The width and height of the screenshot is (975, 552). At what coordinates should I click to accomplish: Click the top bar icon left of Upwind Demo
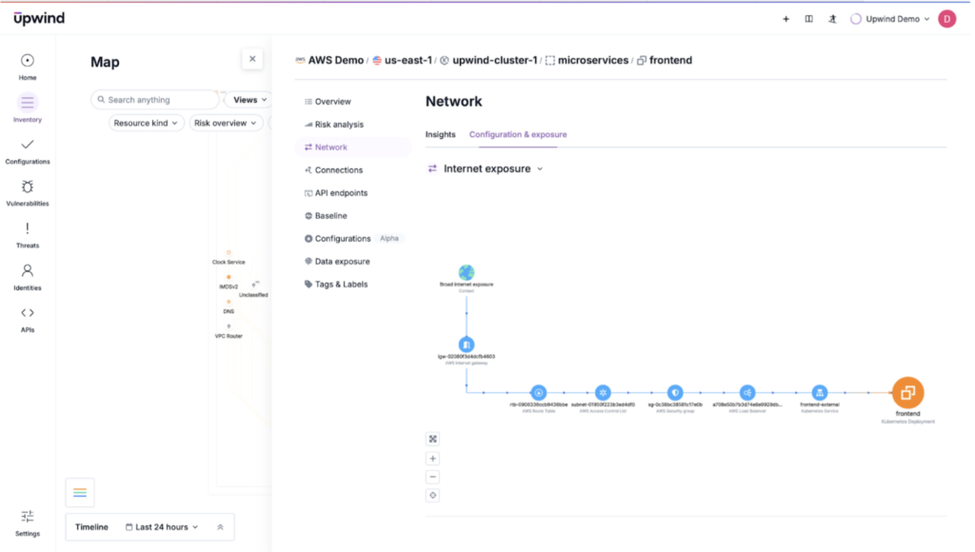coord(832,19)
